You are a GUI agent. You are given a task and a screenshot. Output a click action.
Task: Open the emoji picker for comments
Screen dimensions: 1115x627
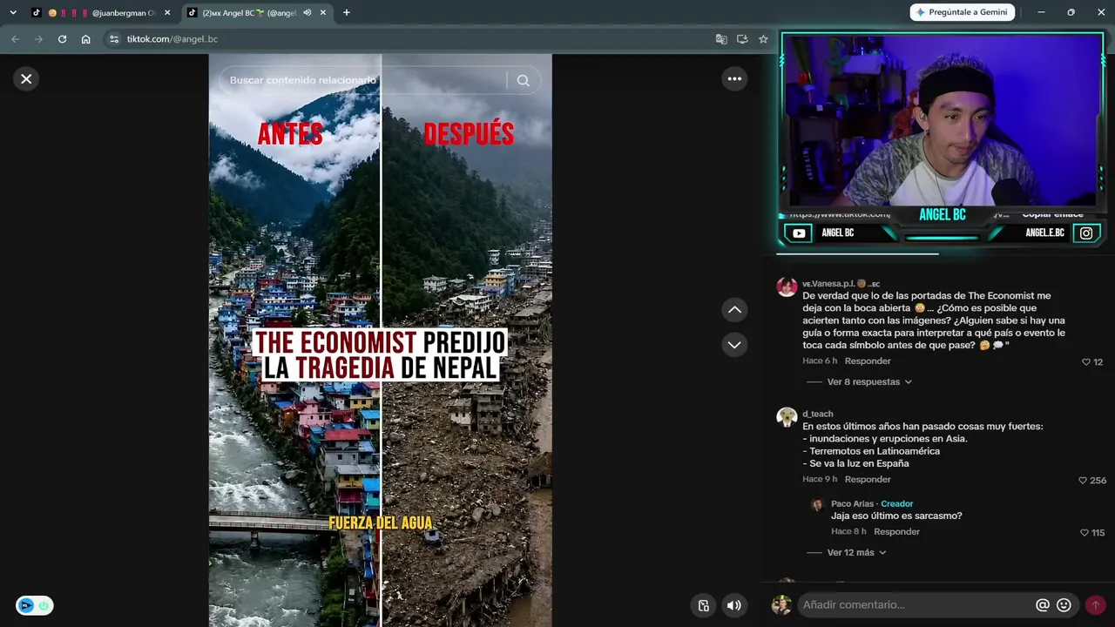[1064, 605]
